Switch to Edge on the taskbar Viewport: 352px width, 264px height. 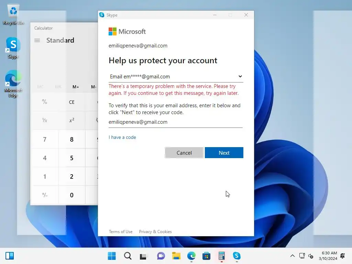tap(191, 256)
